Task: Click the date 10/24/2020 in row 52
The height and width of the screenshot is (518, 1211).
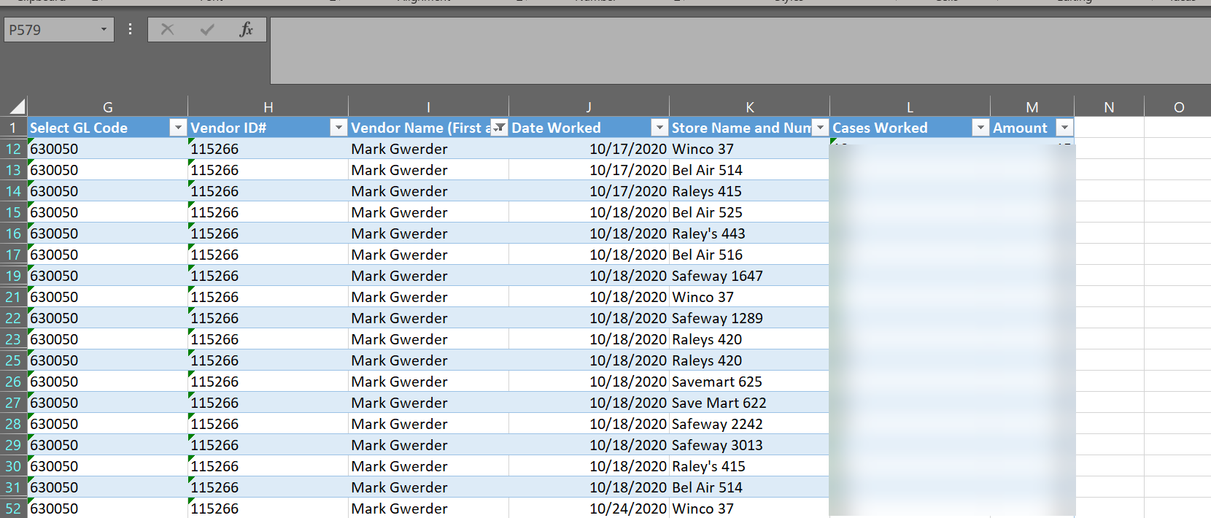Action: click(x=589, y=509)
